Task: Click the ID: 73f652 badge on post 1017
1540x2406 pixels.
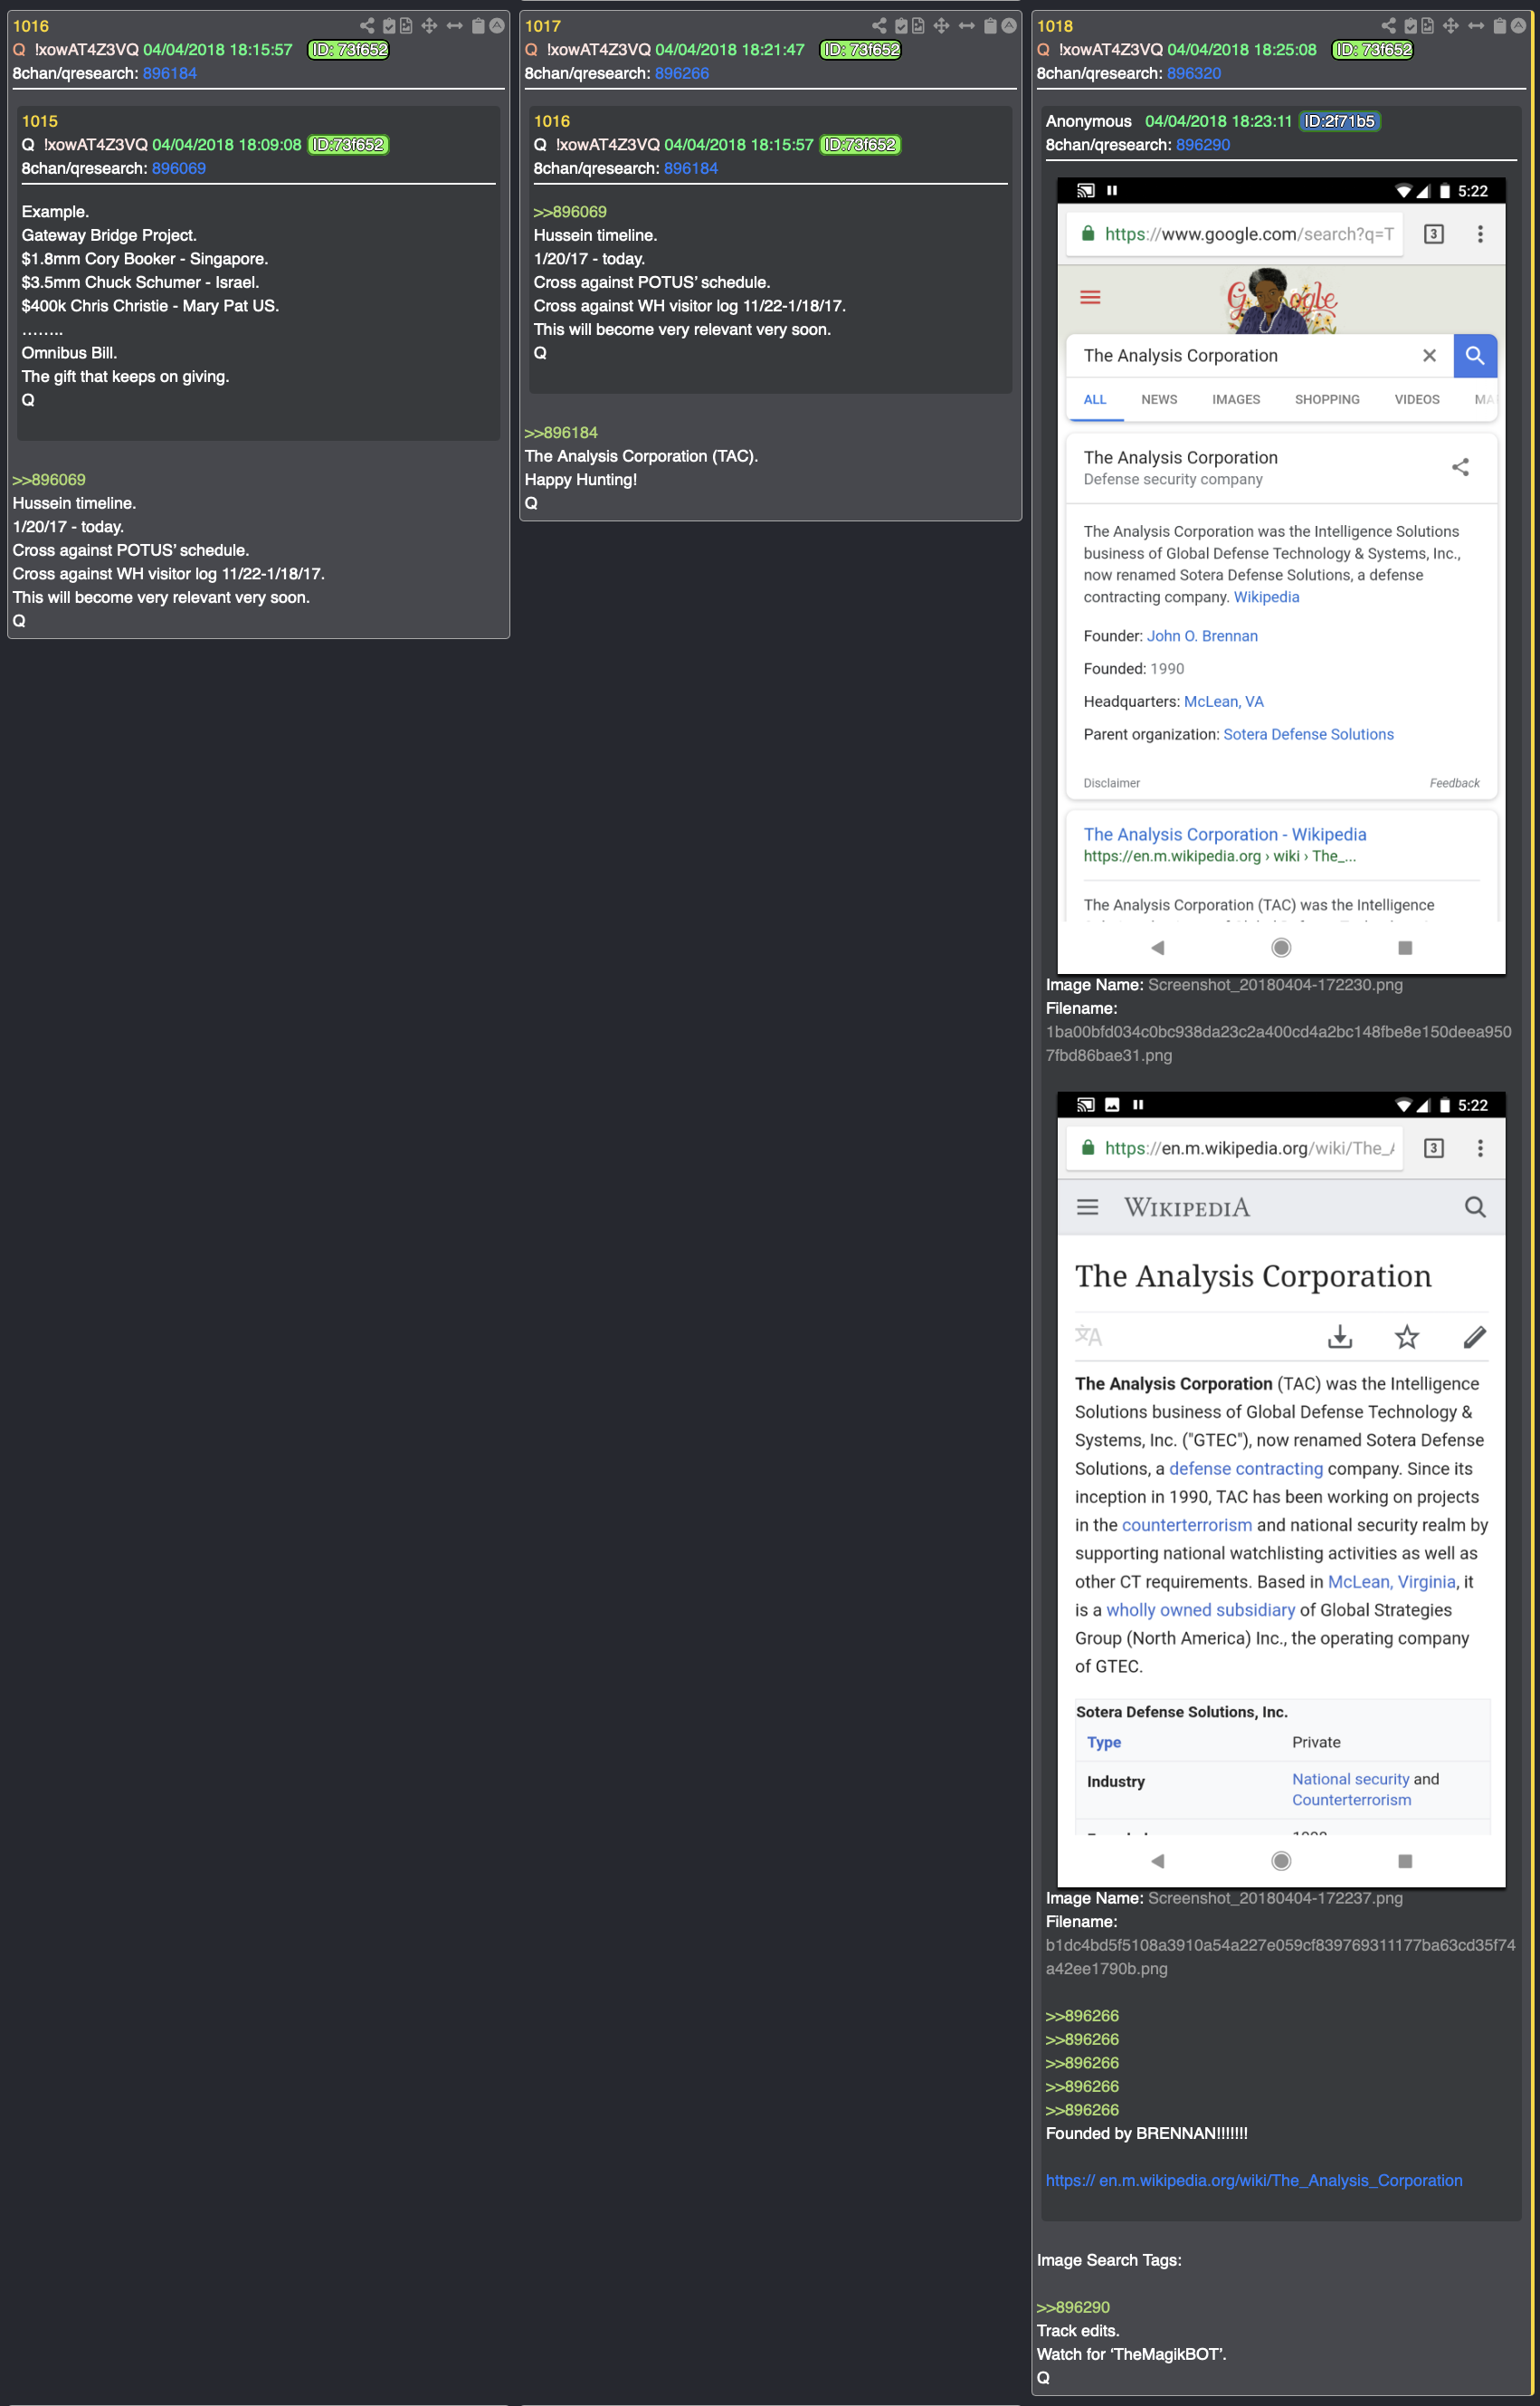Action: [x=860, y=49]
